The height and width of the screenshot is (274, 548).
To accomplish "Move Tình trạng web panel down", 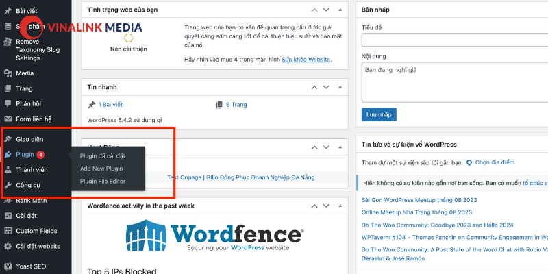I will tap(326, 10).
